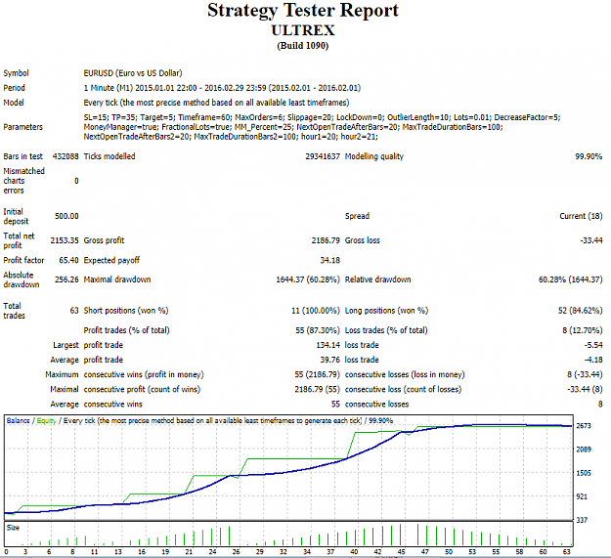The width and height of the screenshot is (611, 558).
Task: Click trade number 26 on chart axis
Action: (x=237, y=552)
